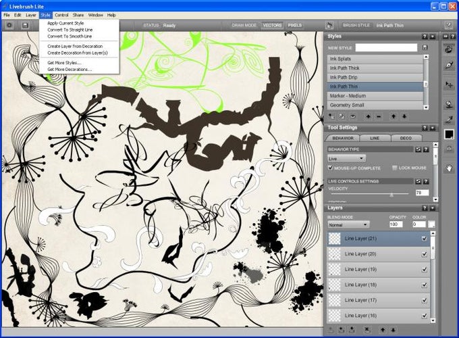Collapse the Styles panel with arrow button
The height and width of the screenshot is (338, 459).
tap(433, 37)
